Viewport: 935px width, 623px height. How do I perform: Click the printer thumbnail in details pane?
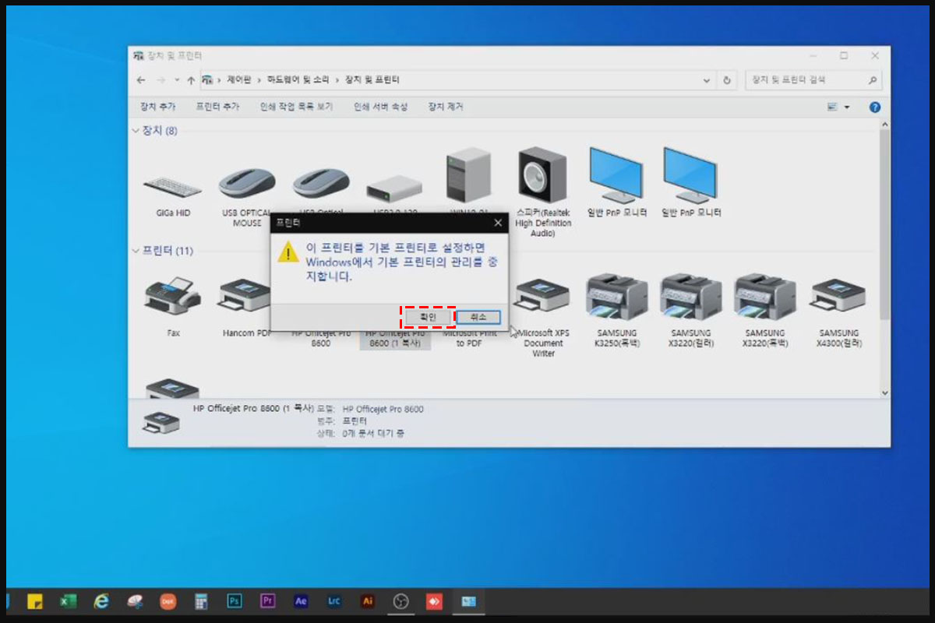point(161,422)
